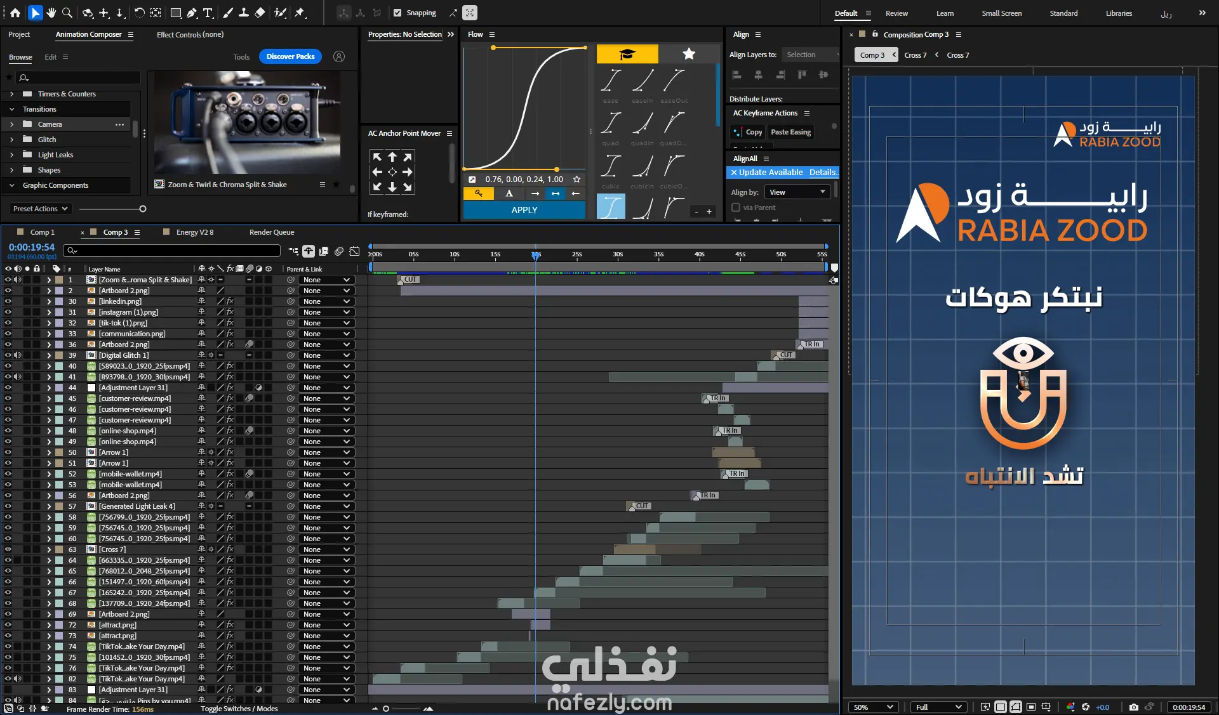Select the Selection (arrow) tool
This screenshot has height=715, width=1219.
[35, 13]
